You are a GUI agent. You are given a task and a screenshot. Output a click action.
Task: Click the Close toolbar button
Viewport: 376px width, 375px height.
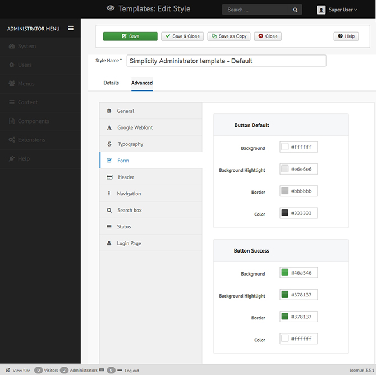[x=268, y=36]
